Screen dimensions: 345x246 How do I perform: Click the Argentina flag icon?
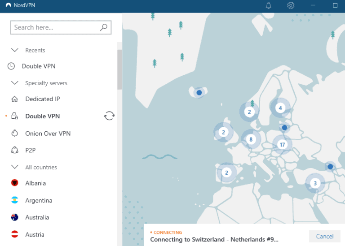(15, 200)
